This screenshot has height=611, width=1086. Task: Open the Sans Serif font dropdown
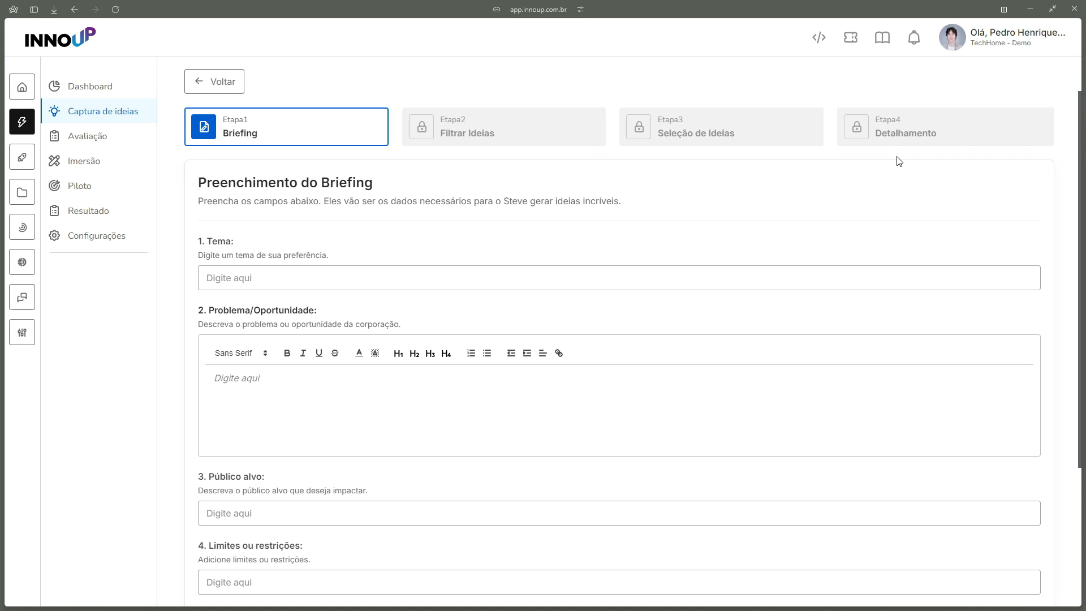(241, 353)
